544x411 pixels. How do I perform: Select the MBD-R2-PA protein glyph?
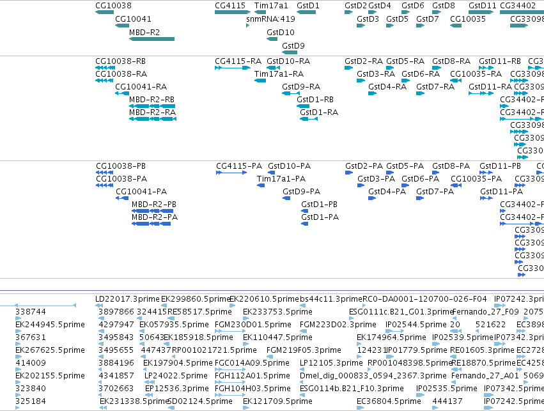(x=152, y=224)
